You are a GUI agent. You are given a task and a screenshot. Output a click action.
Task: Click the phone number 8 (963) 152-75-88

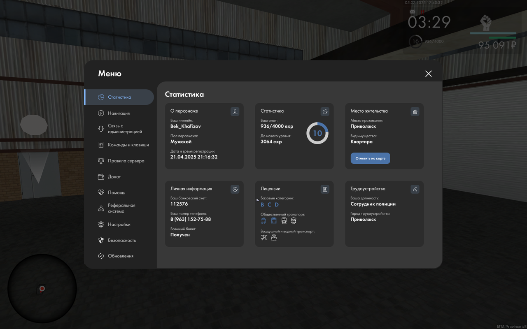(x=191, y=219)
